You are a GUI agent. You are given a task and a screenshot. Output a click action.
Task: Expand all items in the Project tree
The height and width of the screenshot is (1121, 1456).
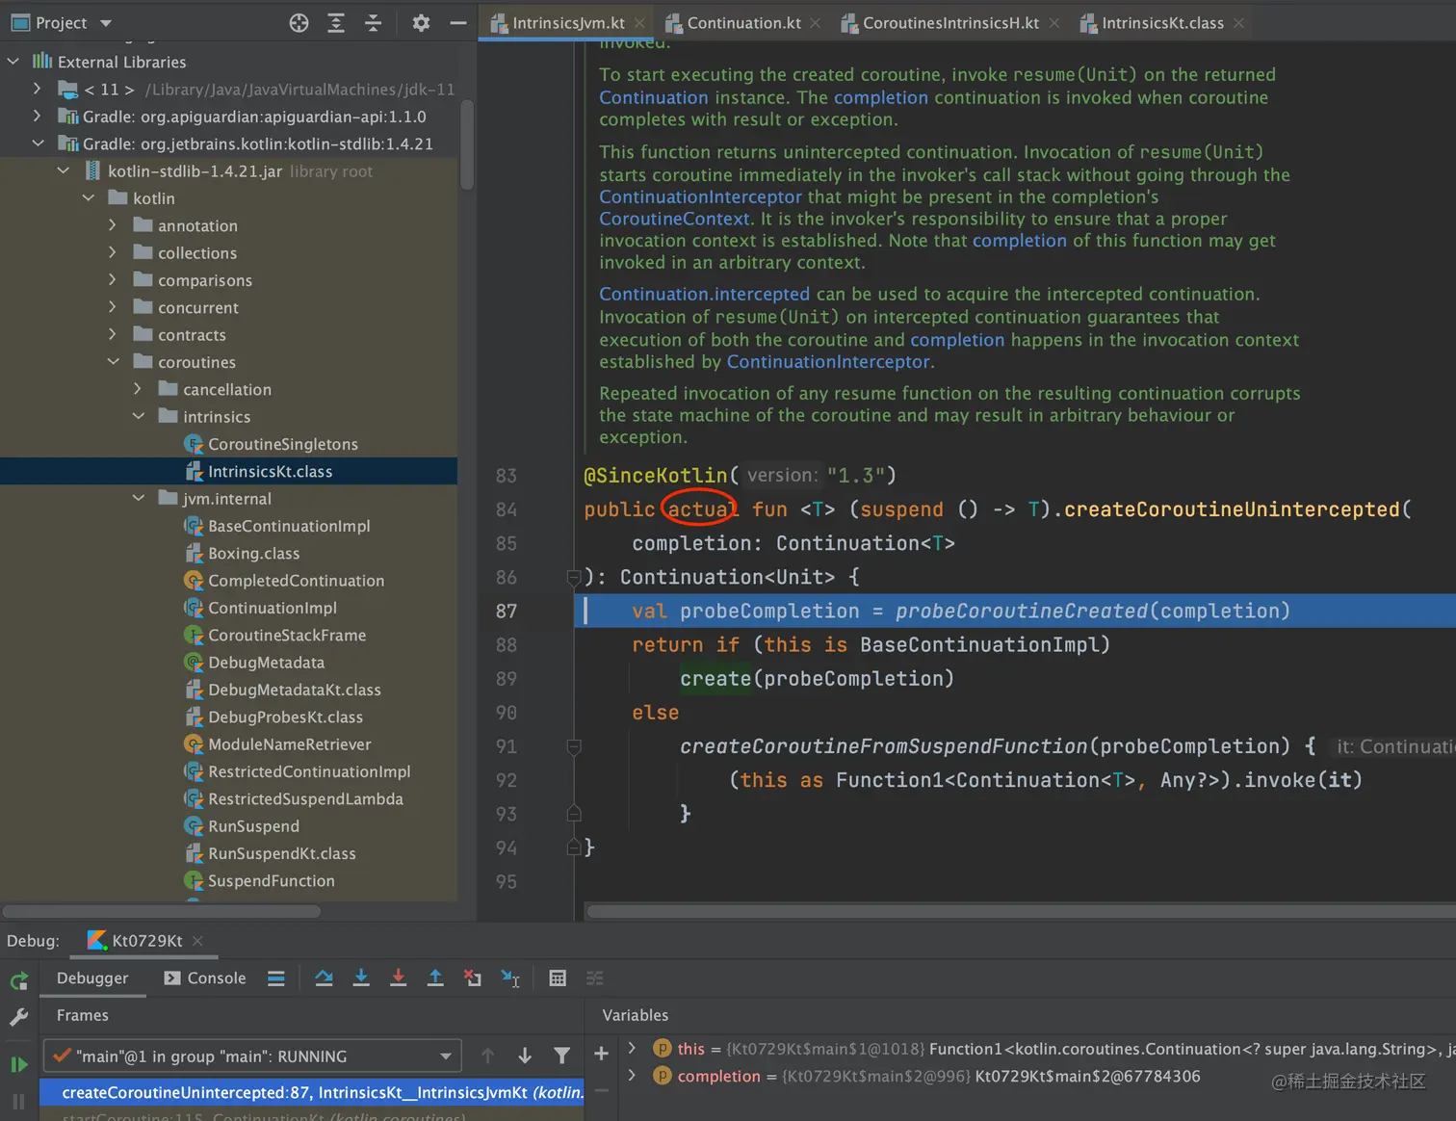click(336, 23)
